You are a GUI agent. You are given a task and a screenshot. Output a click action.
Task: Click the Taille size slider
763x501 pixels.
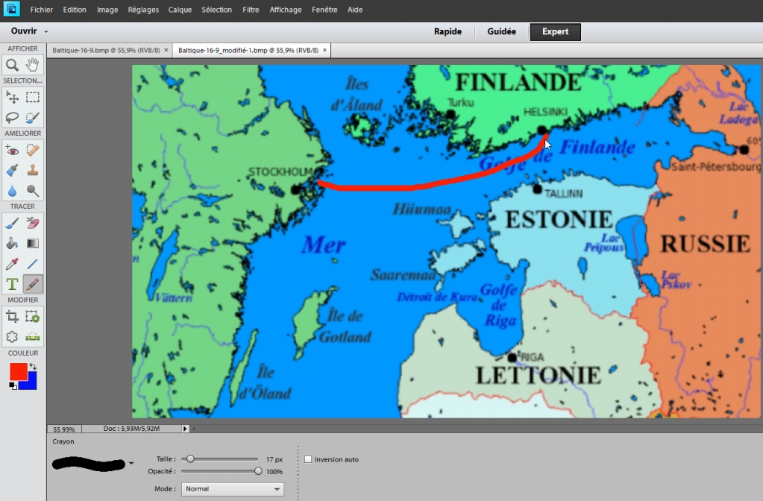tap(219, 459)
